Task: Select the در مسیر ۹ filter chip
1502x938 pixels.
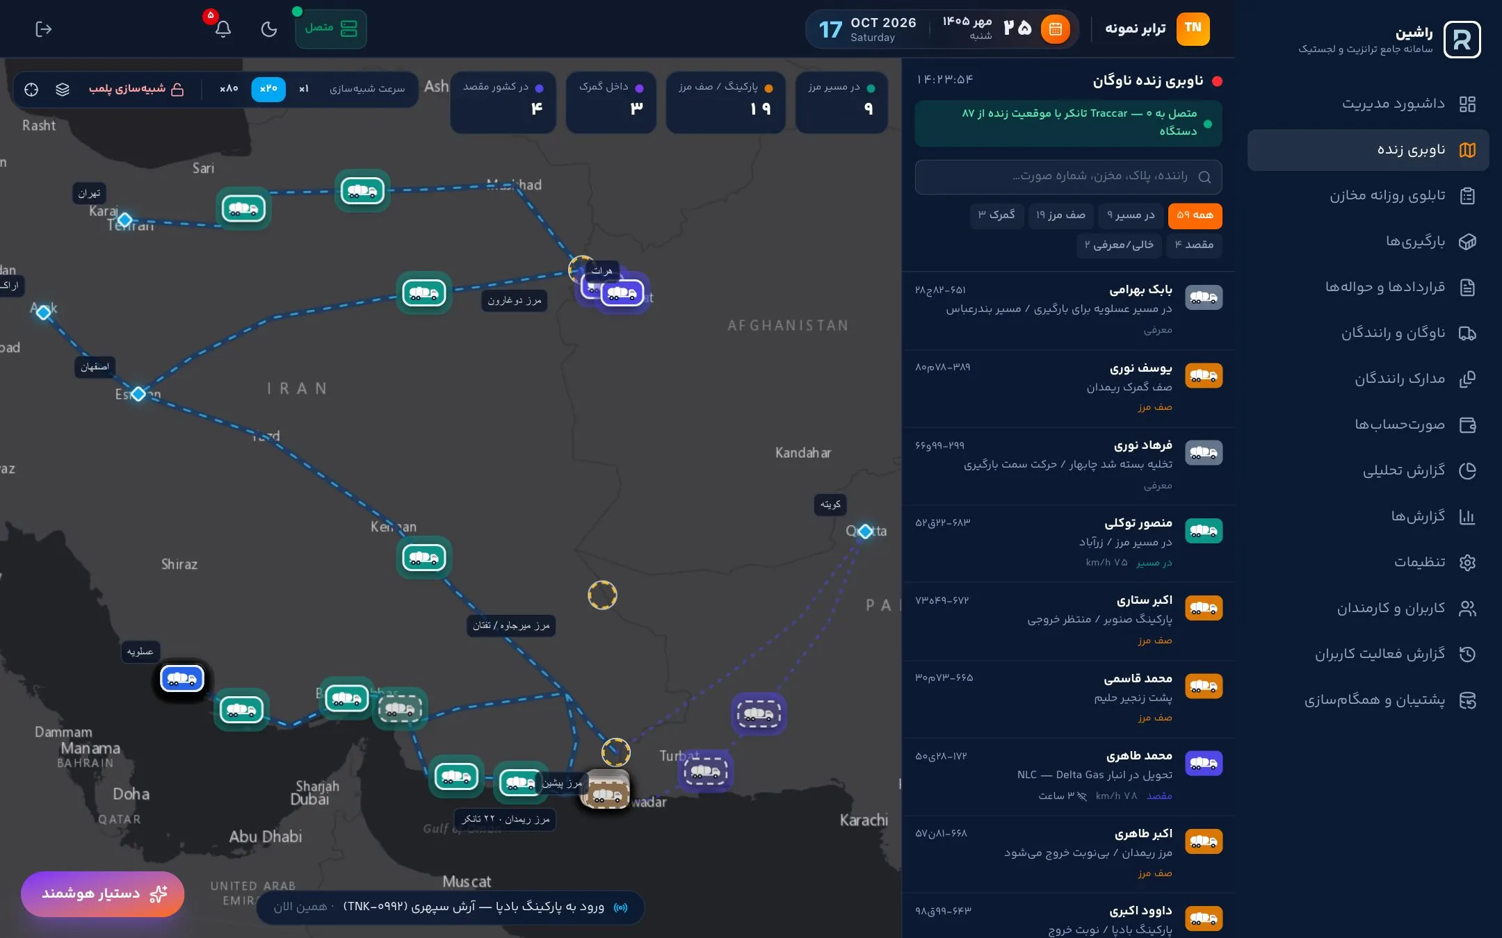Action: pyautogui.click(x=1131, y=215)
